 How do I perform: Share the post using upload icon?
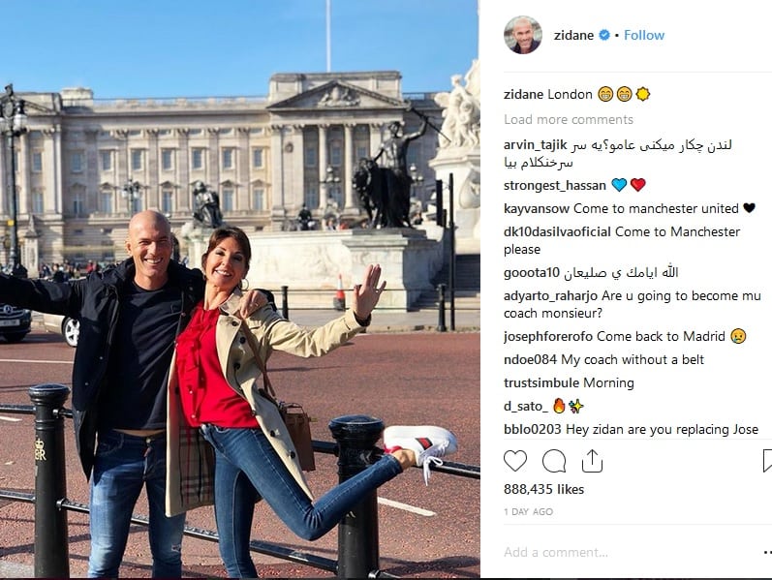pos(592,461)
